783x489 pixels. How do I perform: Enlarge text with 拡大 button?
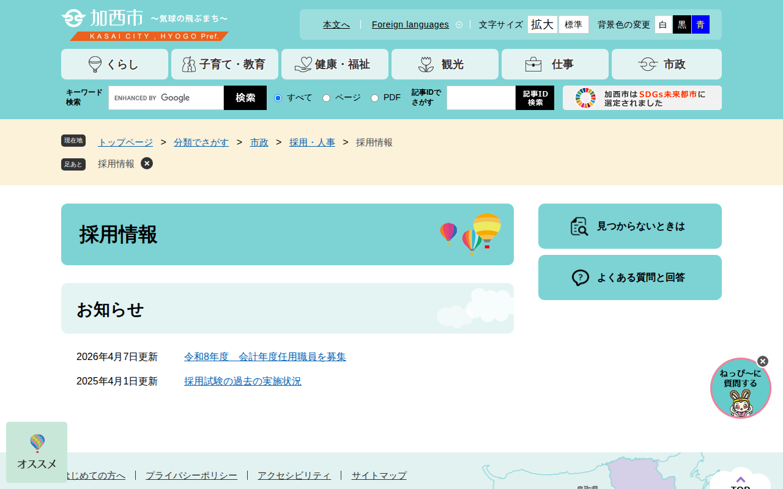[x=543, y=24]
